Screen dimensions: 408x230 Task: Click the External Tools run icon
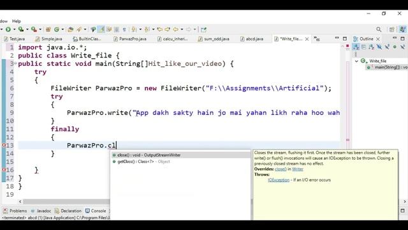tap(34, 29)
